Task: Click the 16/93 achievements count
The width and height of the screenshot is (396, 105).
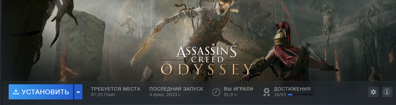Action: (280, 94)
